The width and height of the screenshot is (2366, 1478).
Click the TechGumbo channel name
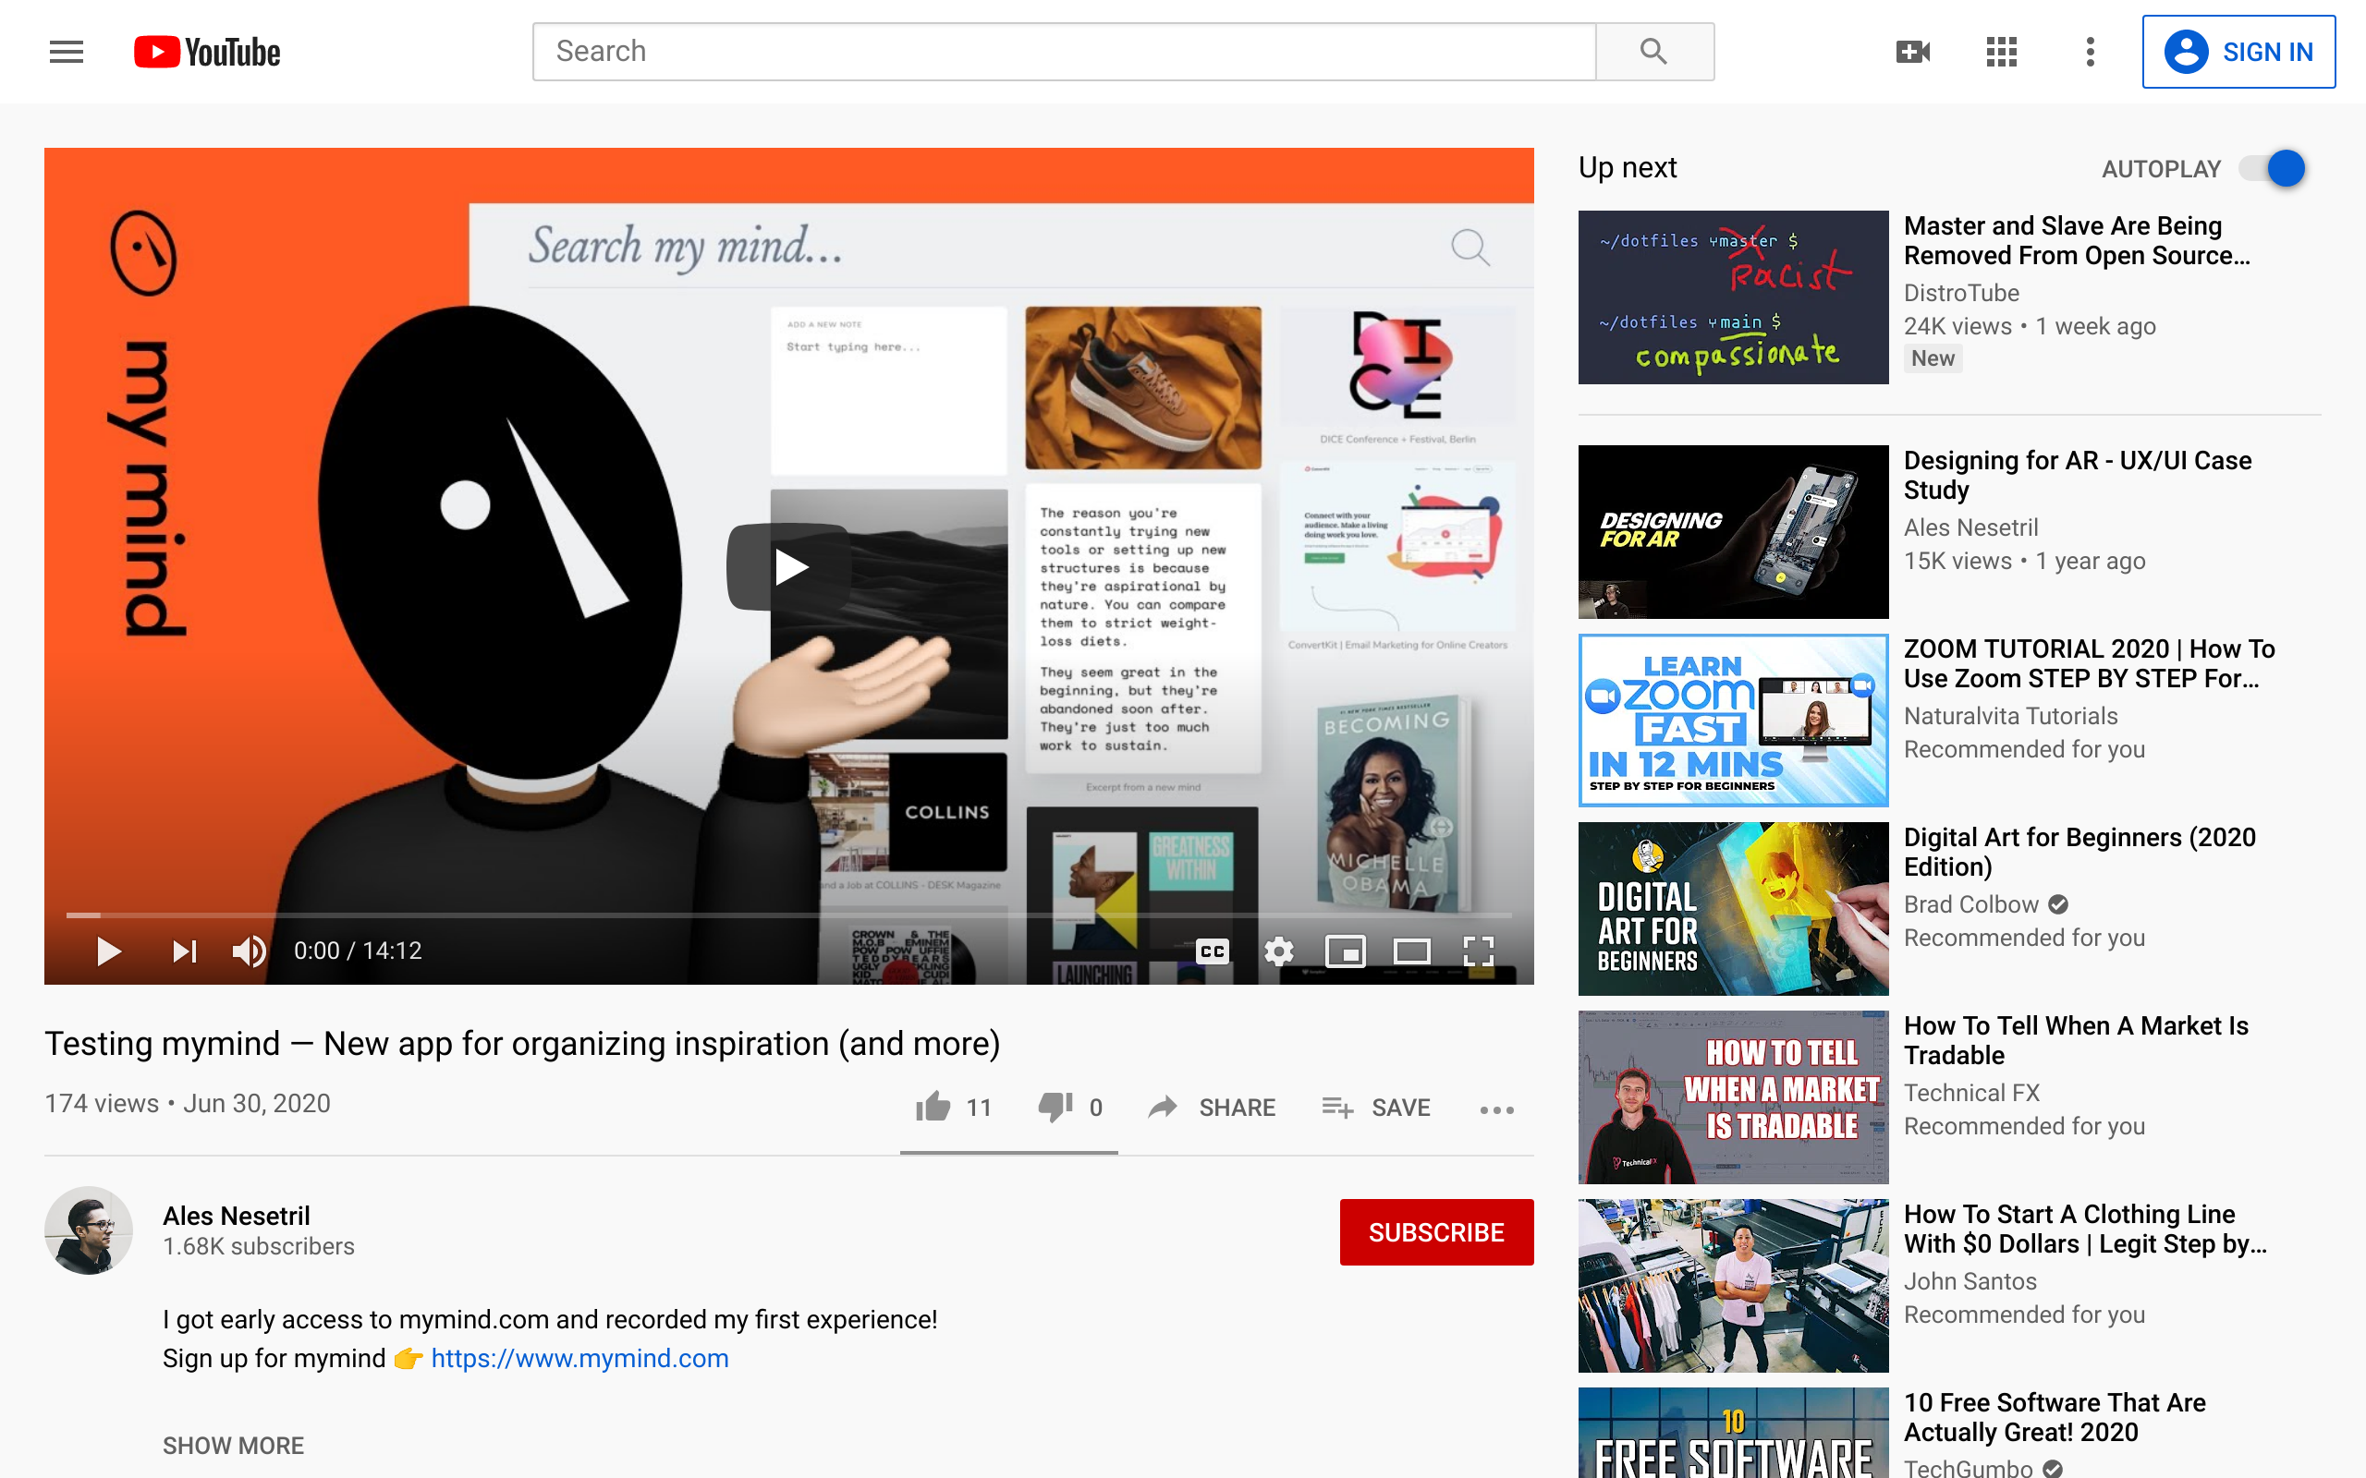(x=1968, y=1467)
